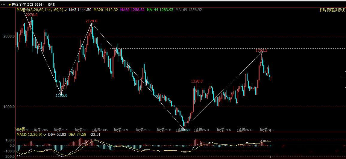The image size is (346, 159).
Task: Click the 焦煤2701 time axis label
Action: (266, 130)
